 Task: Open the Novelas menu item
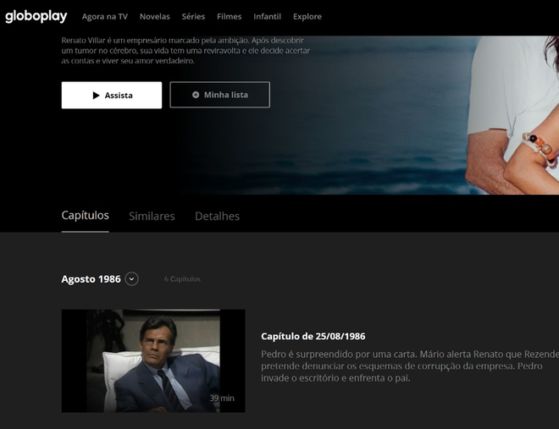(155, 17)
